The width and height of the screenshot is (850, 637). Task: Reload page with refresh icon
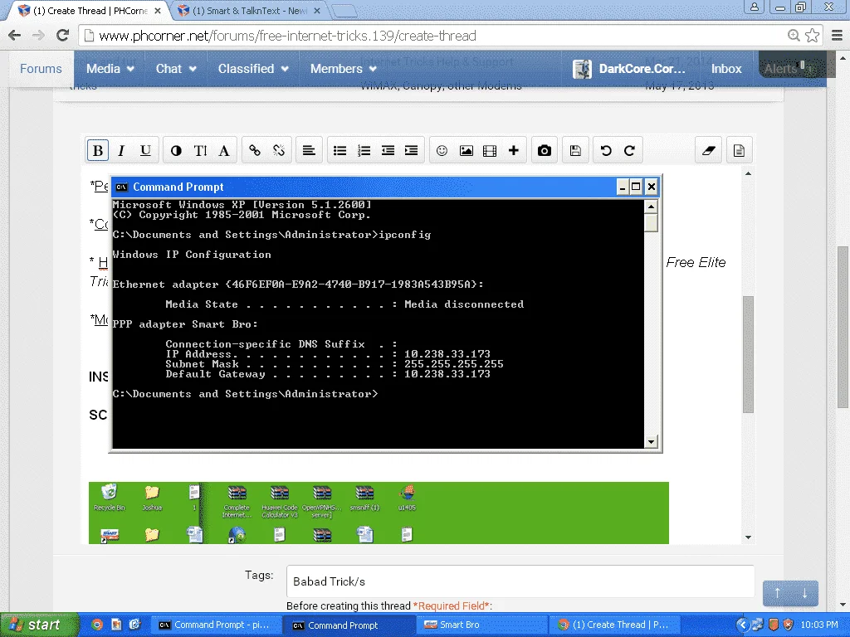point(62,35)
